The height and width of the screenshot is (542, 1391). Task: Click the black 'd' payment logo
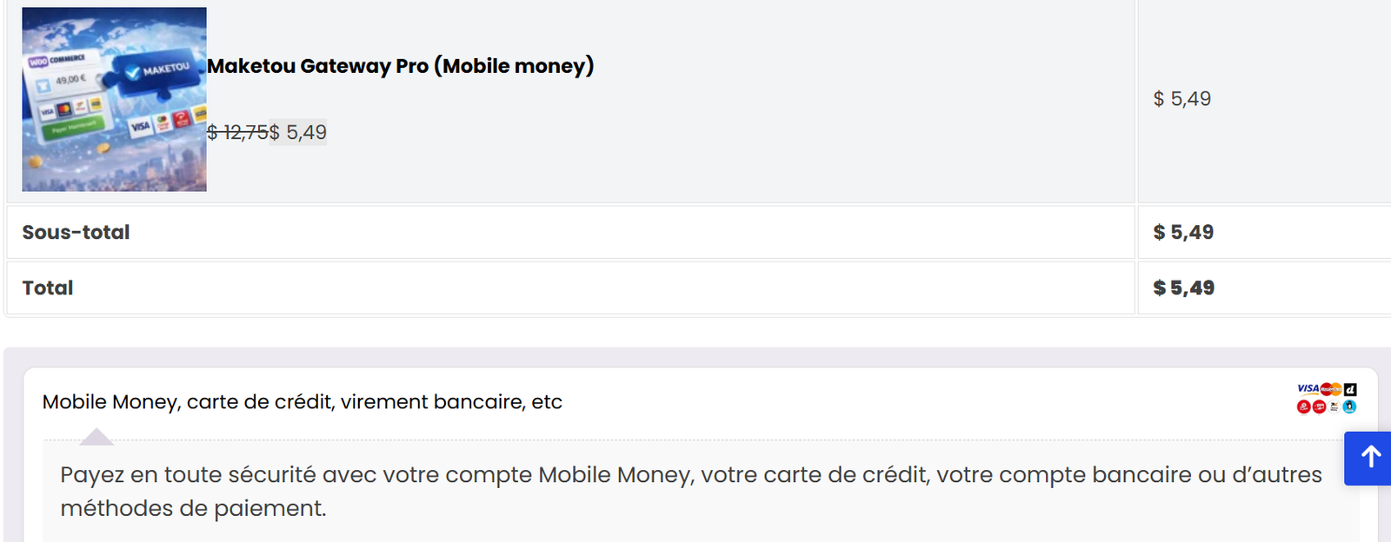[1350, 389]
